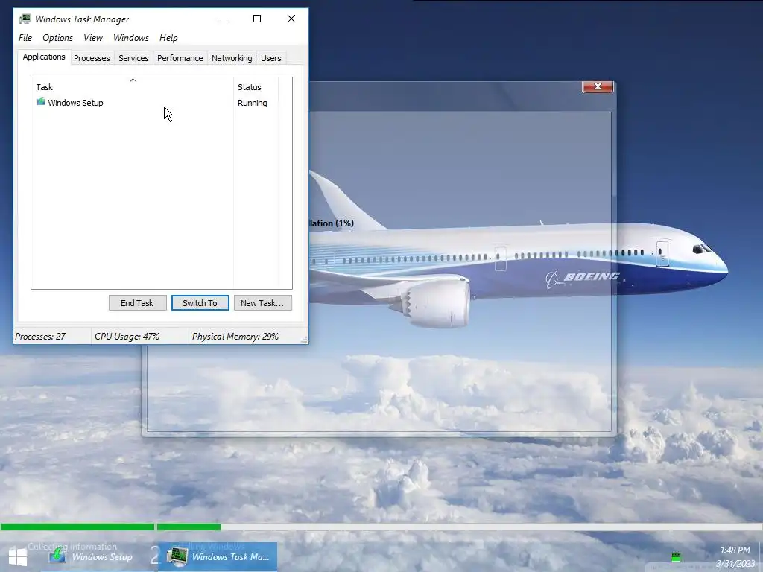Click the green CPU meter tray icon
The height and width of the screenshot is (572, 763).
(675, 557)
